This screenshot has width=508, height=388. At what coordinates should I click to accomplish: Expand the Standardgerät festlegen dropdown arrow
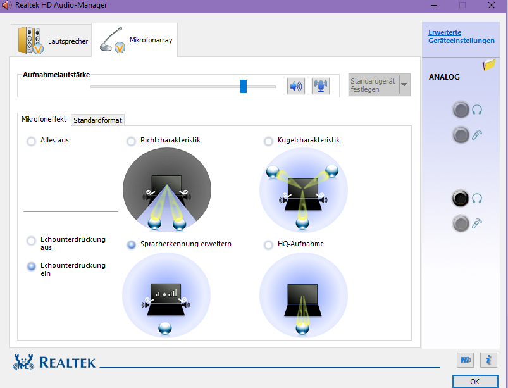coord(405,85)
